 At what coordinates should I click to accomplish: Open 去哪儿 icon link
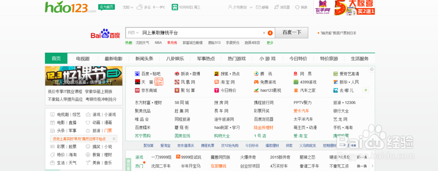336,91
